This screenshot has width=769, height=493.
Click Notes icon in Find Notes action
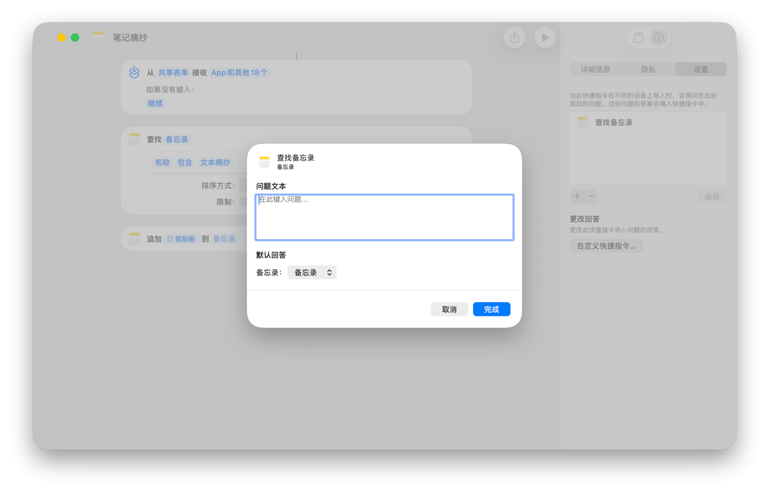pyautogui.click(x=135, y=139)
